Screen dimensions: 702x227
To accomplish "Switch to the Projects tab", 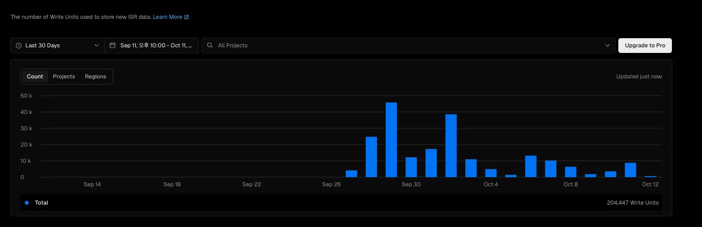I will (x=64, y=76).
